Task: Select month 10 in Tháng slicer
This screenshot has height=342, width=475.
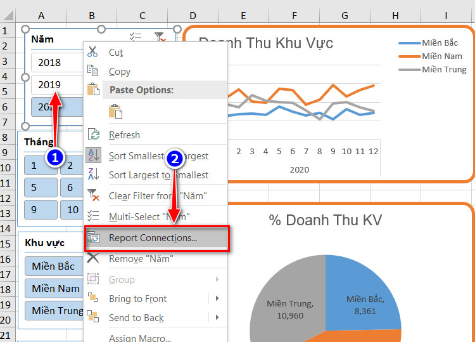Action: [x=72, y=209]
